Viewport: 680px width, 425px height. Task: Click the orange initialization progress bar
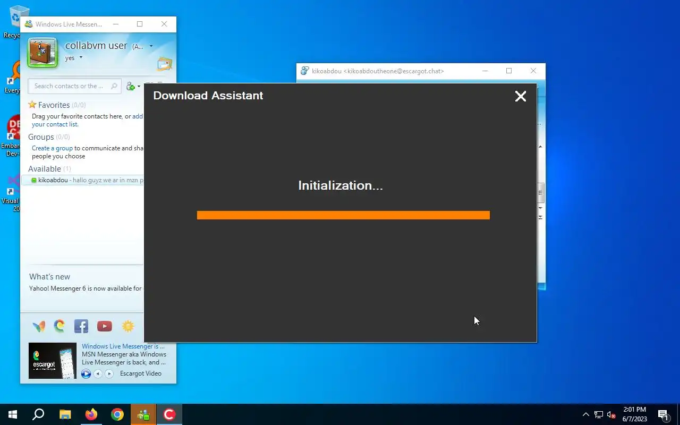343,215
